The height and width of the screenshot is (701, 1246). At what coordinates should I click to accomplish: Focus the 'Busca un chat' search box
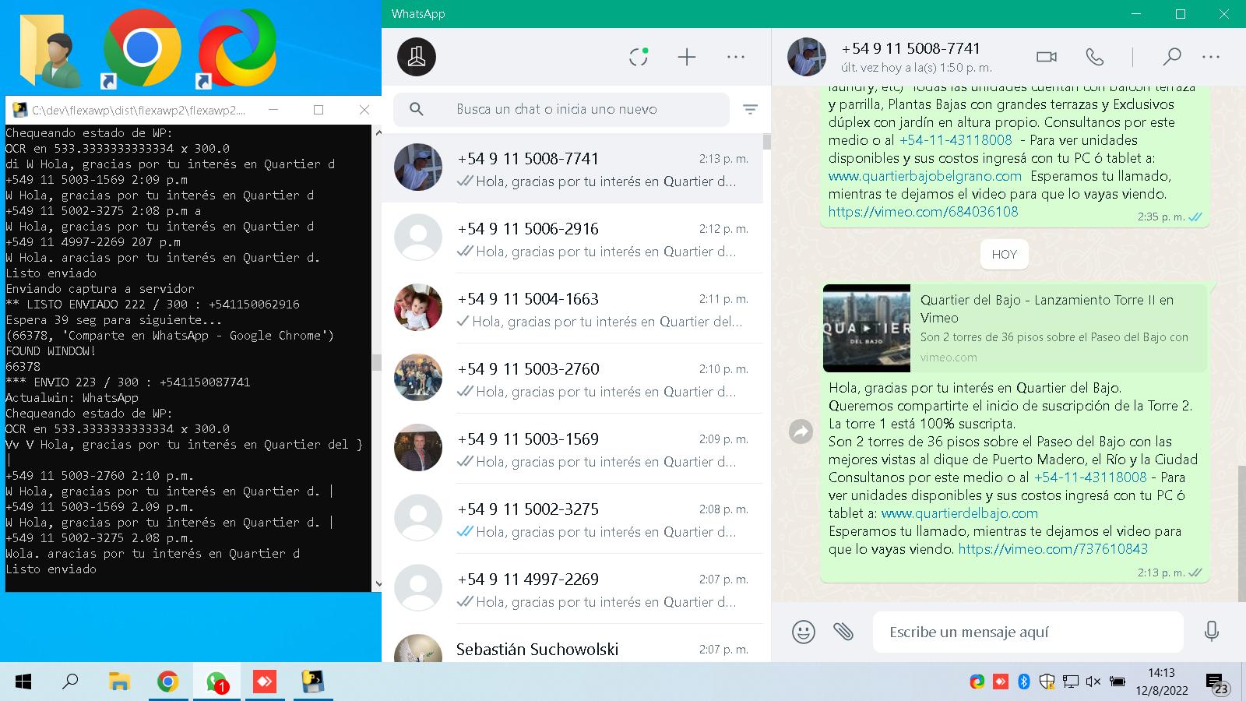tap(561, 109)
